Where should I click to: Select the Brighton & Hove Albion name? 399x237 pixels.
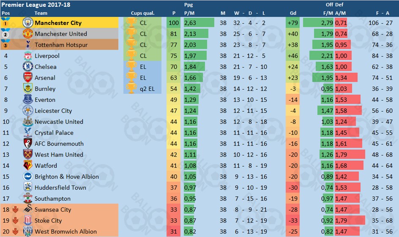coord(67,176)
